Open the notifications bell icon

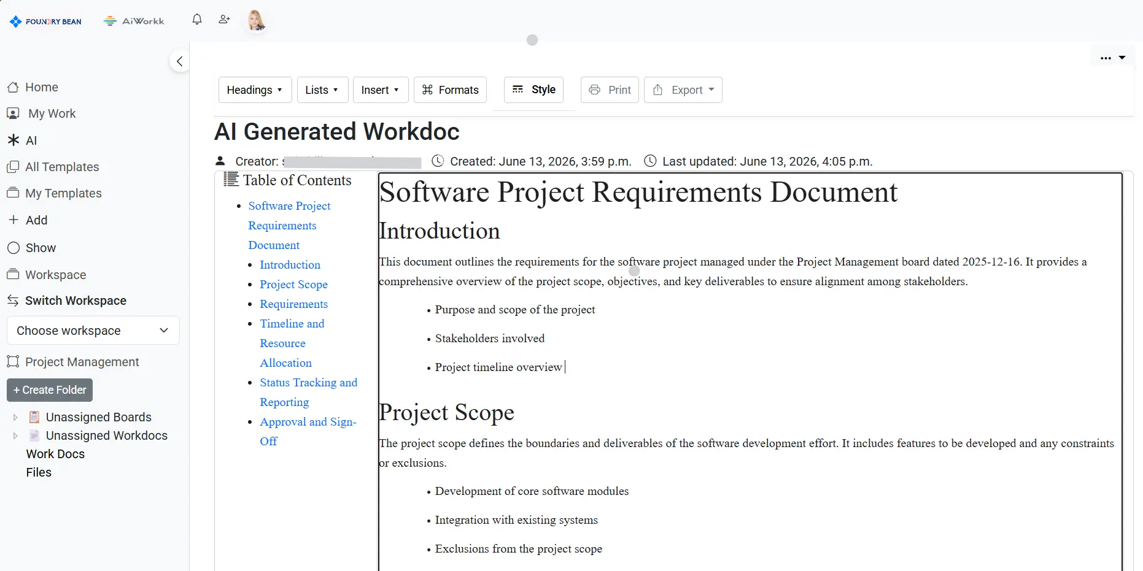[x=197, y=20]
